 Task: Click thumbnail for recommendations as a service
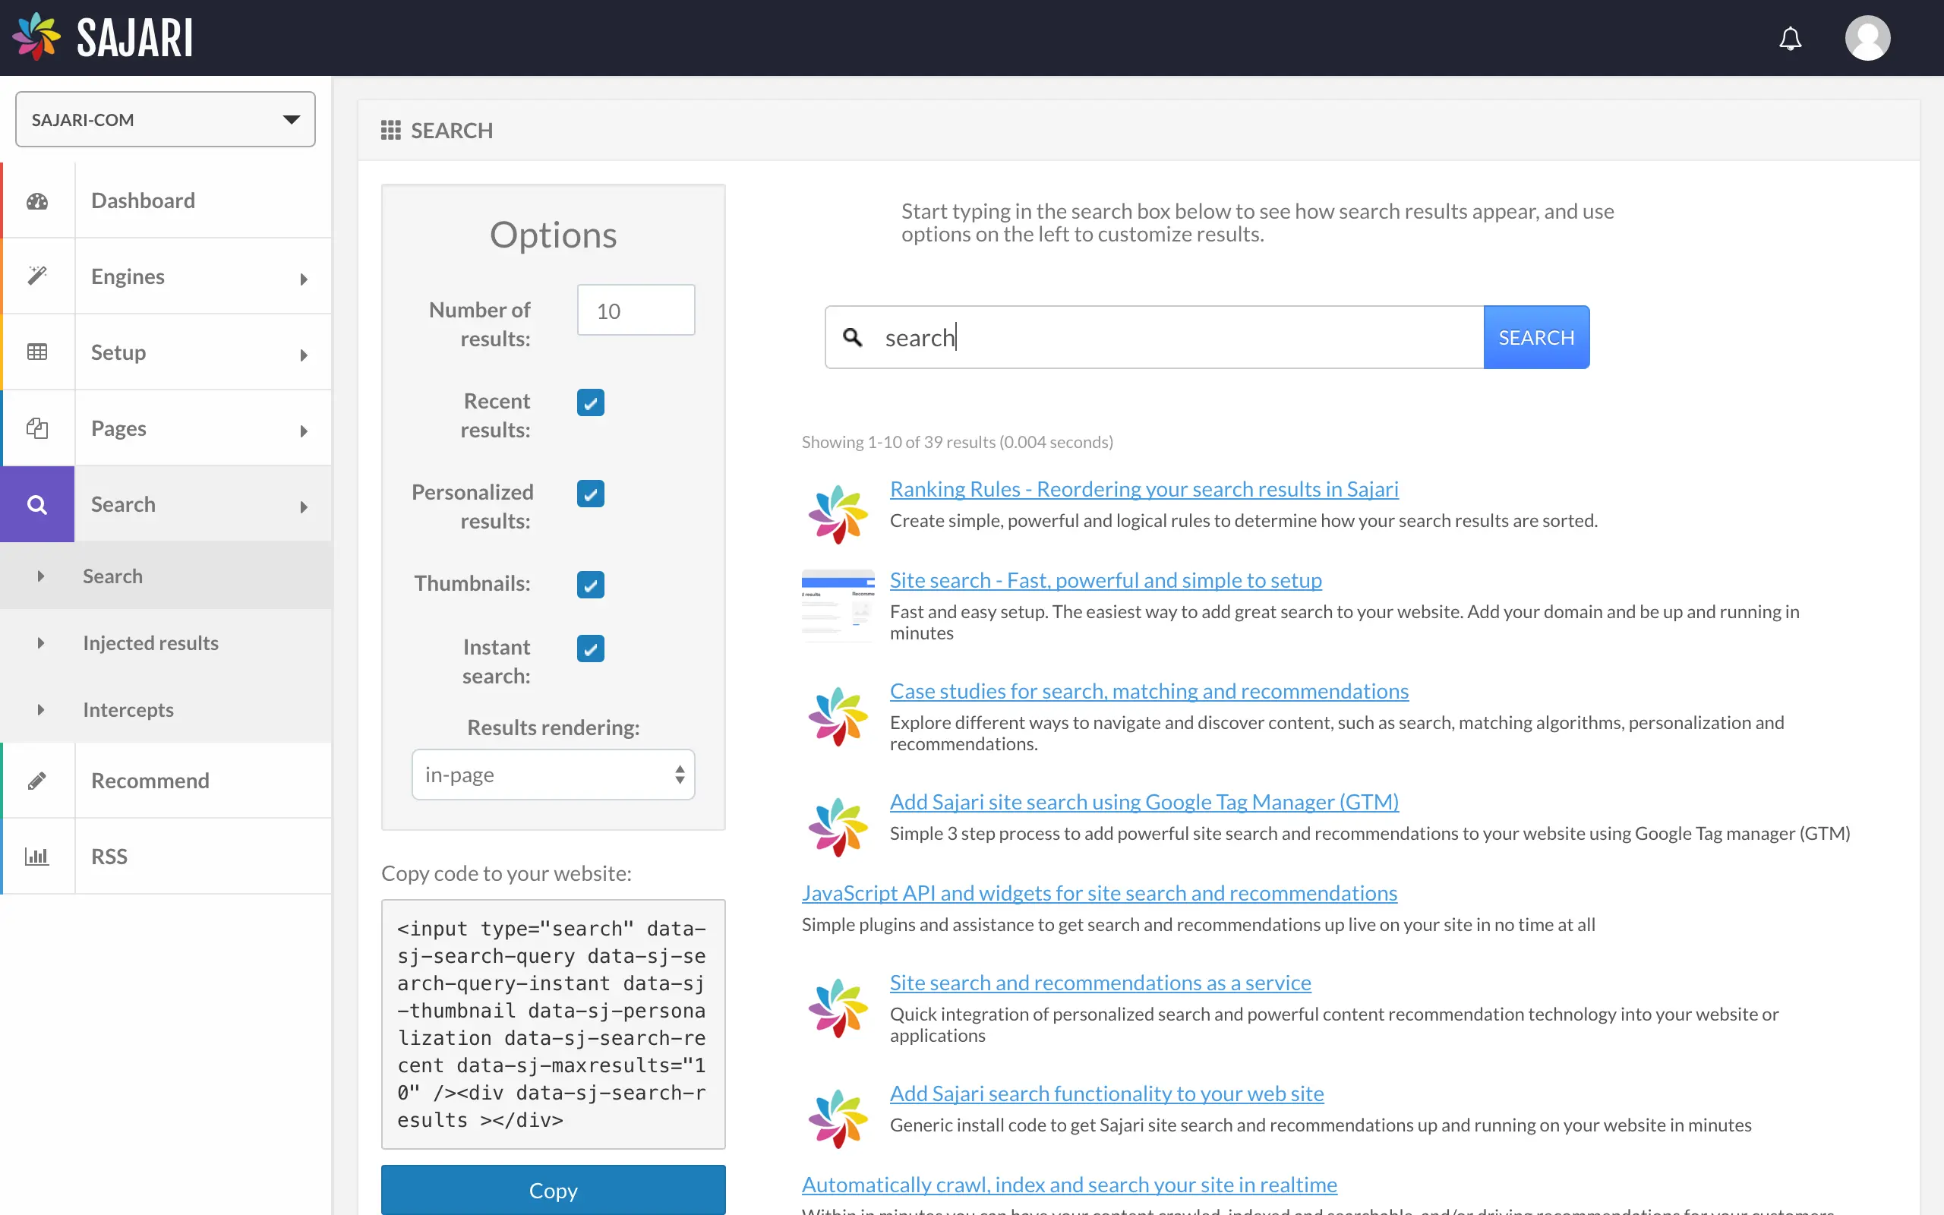click(x=838, y=1008)
